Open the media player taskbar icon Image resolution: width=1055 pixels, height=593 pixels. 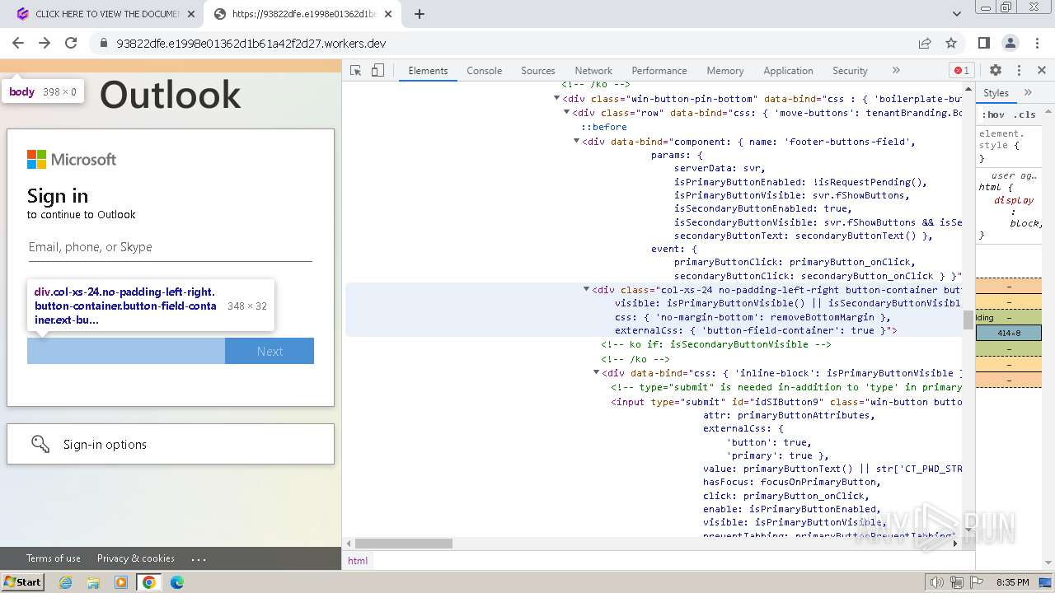click(121, 582)
